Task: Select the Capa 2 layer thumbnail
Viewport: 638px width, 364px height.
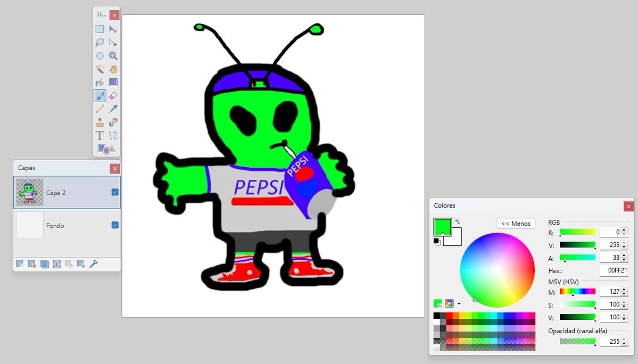Action: click(x=30, y=192)
